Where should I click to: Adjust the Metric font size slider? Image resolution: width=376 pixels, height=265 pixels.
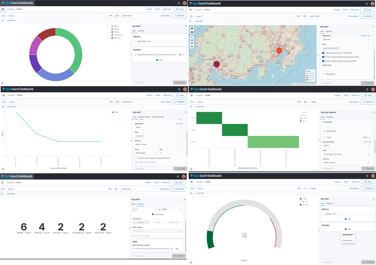[150, 249]
